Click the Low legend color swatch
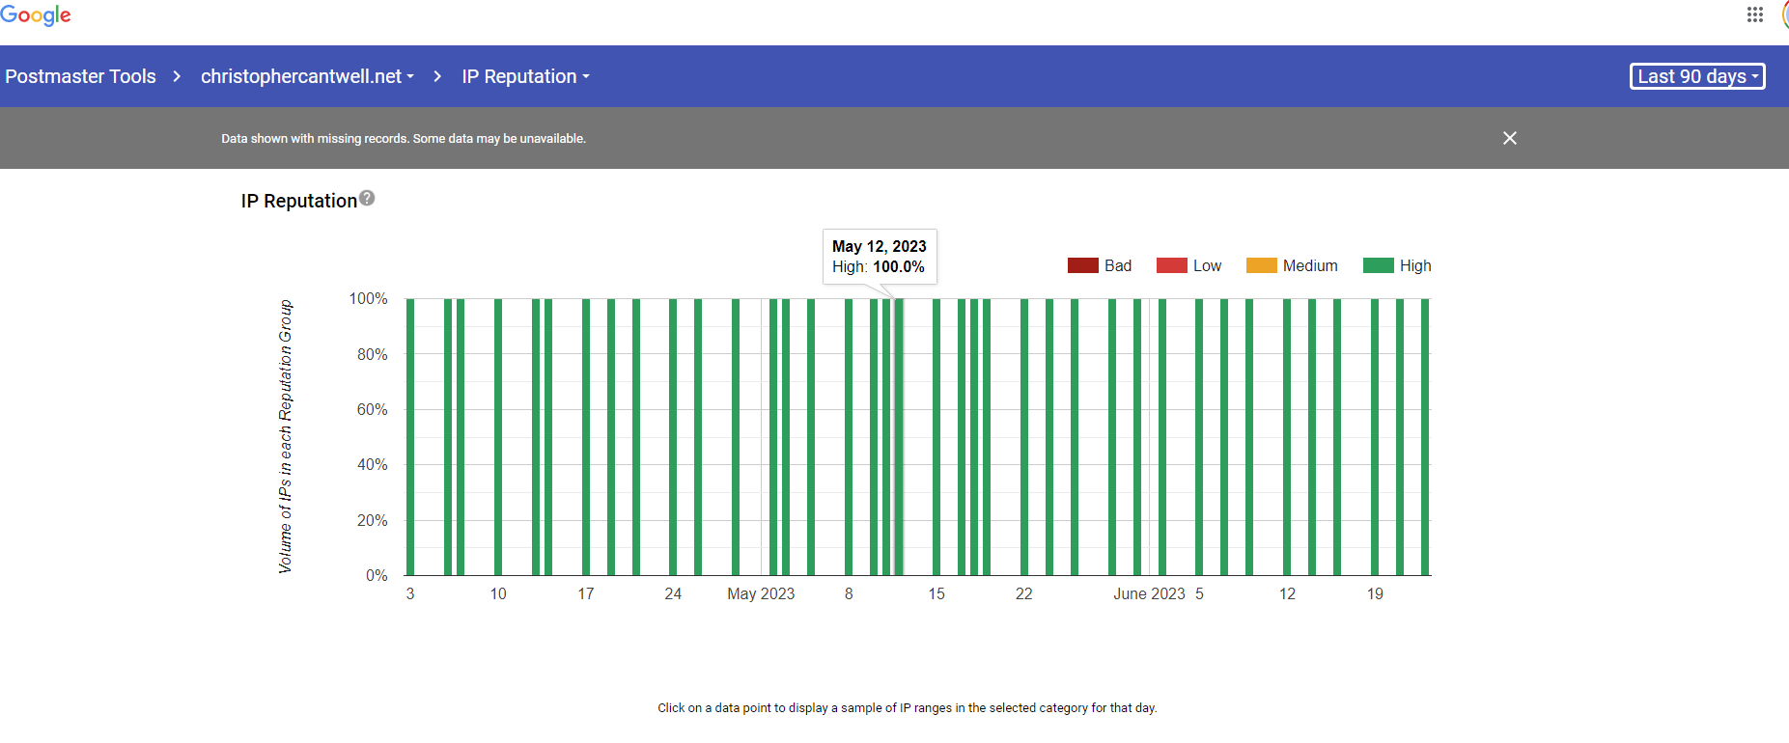 pos(1172,265)
